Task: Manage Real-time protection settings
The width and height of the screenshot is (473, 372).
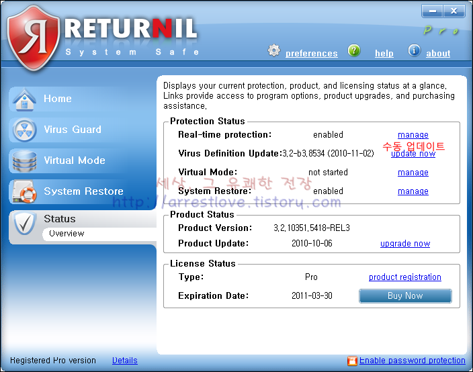Action: (x=413, y=135)
